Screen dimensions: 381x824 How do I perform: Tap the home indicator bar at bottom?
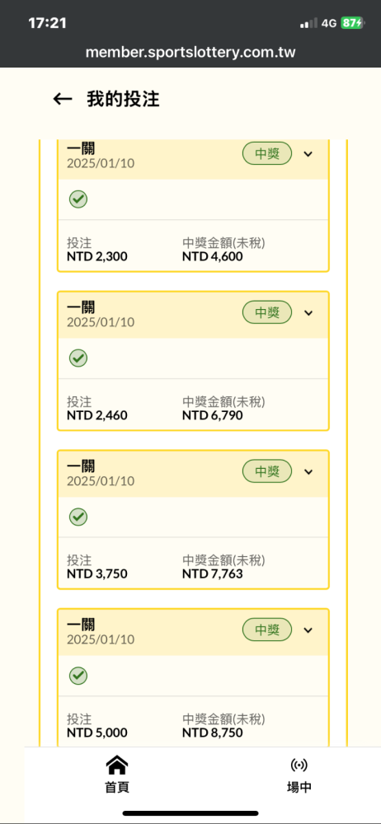pyautogui.click(x=190, y=813)
